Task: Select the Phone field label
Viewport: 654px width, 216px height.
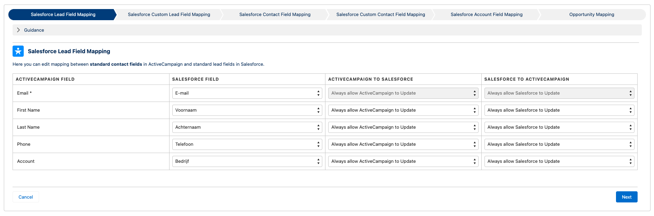Action: click(x=24, y=144)
